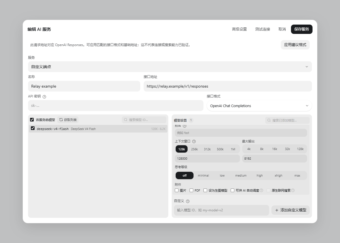Click the 添加自定义模型 button
The width and height of the screenshot is (340, 243).
[x=291, y=210]
